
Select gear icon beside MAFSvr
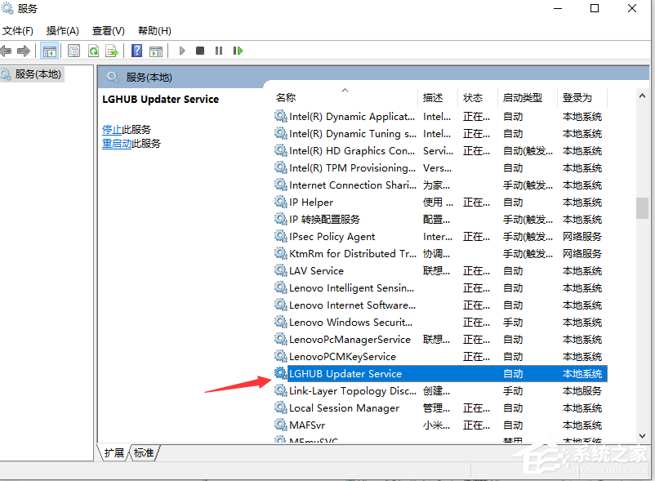[280, 425]
